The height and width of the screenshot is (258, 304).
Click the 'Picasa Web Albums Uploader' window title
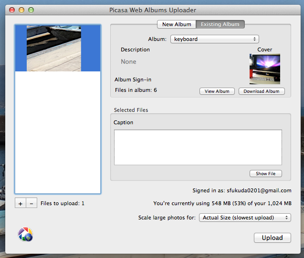click(153, 10)
